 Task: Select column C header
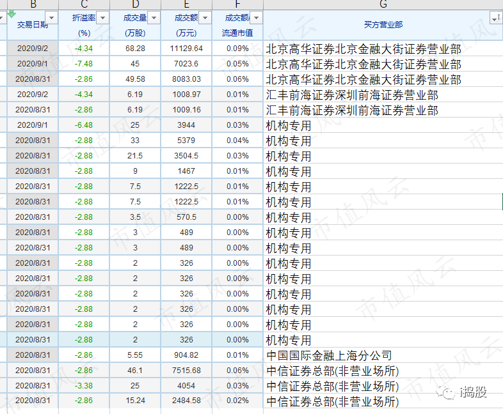coord(84,4)
